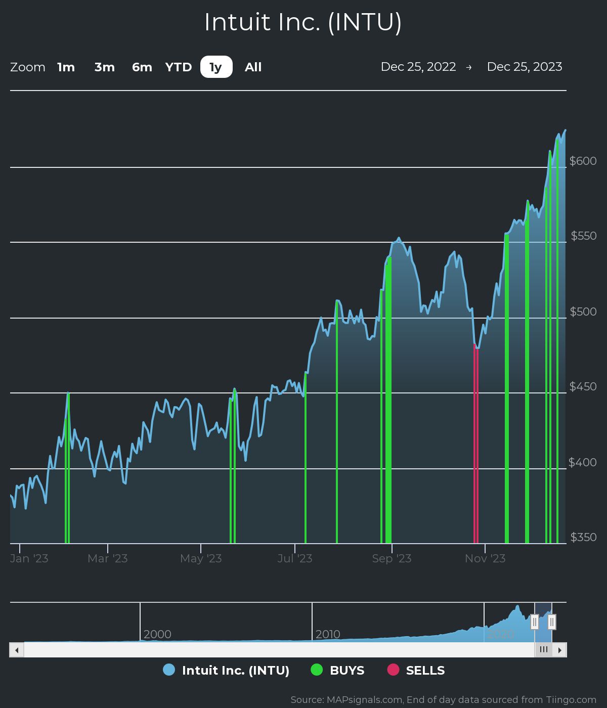The image size is (607, 708).
Task: Click the Mar '23 axis label
Action: [108, 558]
